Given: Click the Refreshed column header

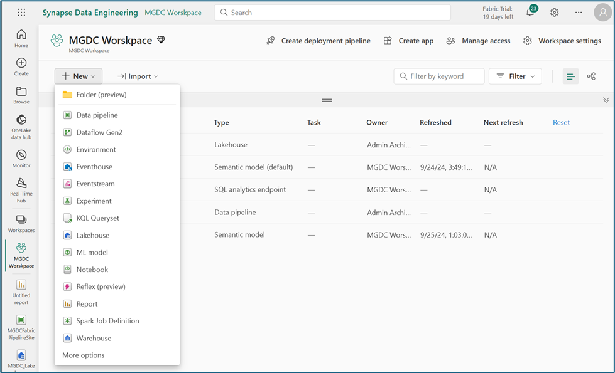Looking at the screenshot, I should tap(435, 122).
